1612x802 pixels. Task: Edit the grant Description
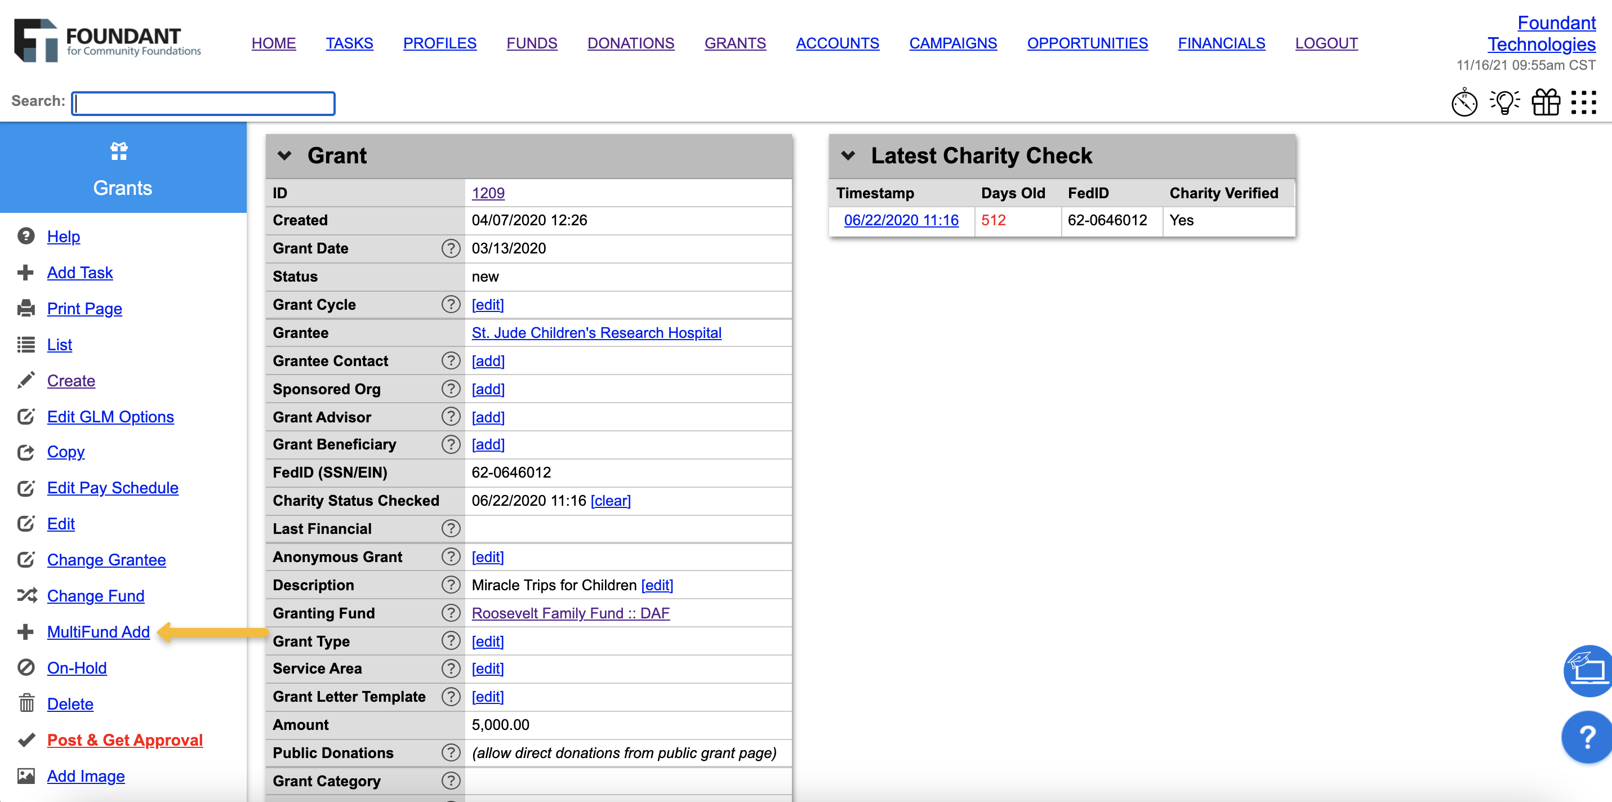pyautogui.click(x=656, y=585)
